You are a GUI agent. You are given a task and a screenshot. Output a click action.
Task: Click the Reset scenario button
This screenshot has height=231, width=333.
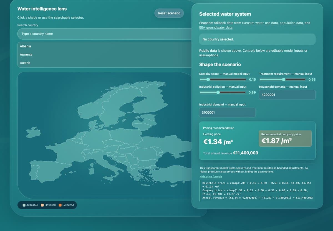[169, 13]
